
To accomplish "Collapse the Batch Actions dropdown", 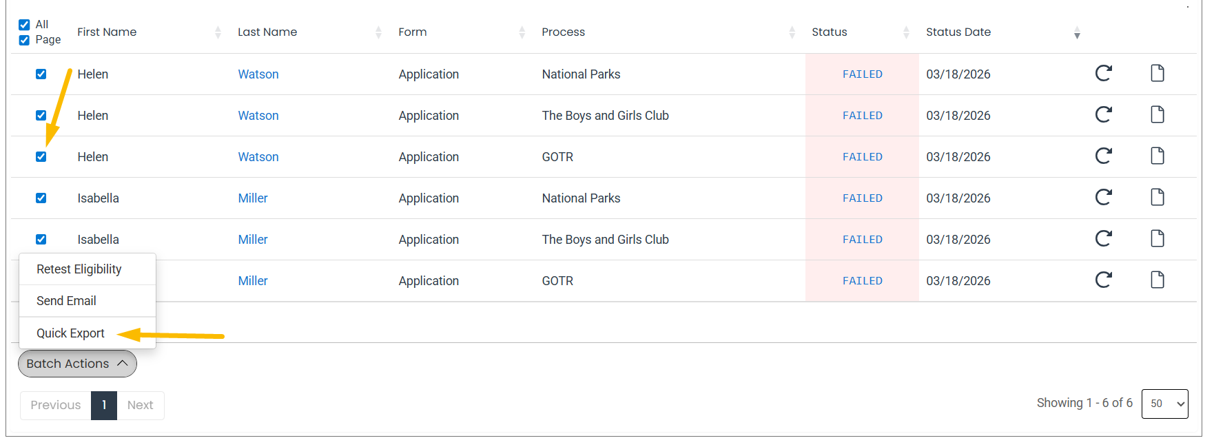I will click(x=77, y=364).
